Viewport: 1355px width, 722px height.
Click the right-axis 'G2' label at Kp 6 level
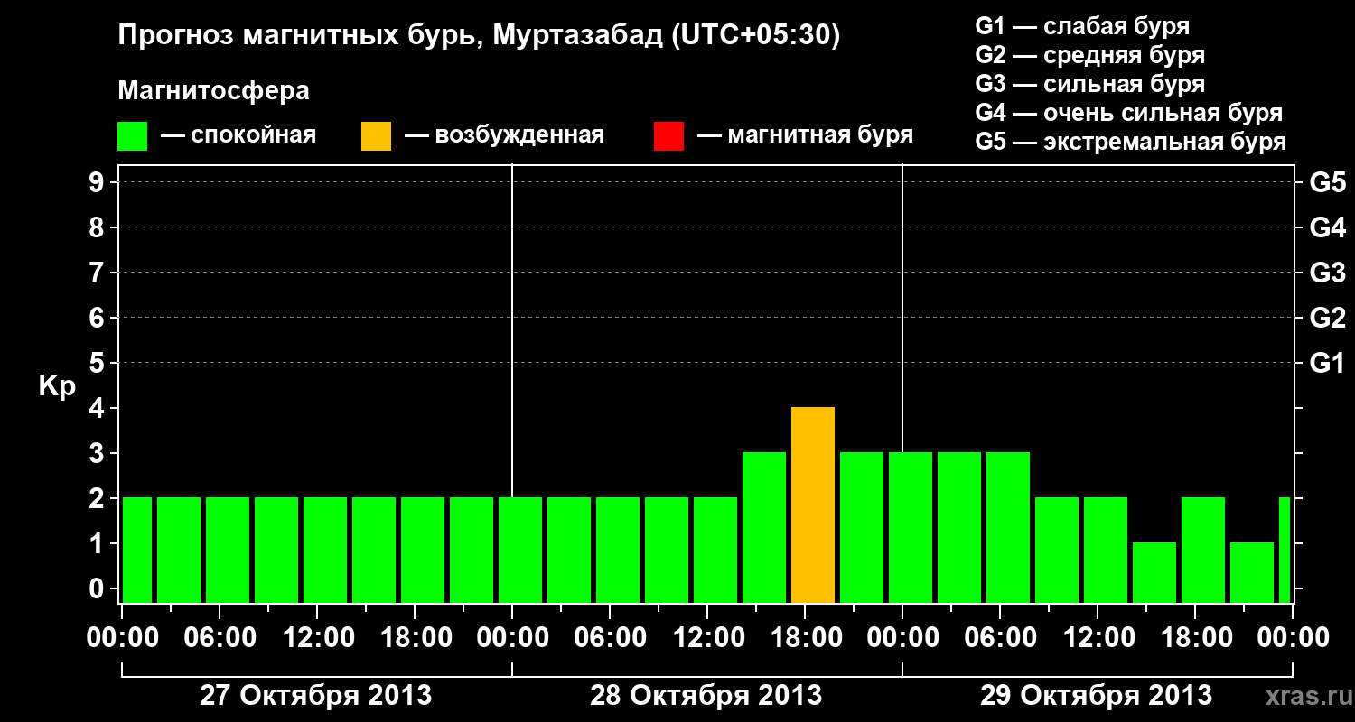click(x=1328, y=318)
